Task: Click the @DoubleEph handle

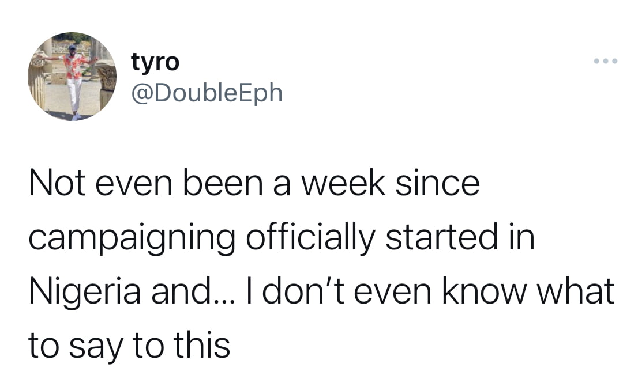Action: click(x=207, y=93)
